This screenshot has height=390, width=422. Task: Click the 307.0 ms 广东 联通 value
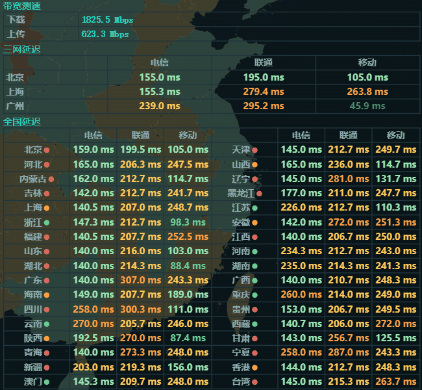[x=140, y=280]
